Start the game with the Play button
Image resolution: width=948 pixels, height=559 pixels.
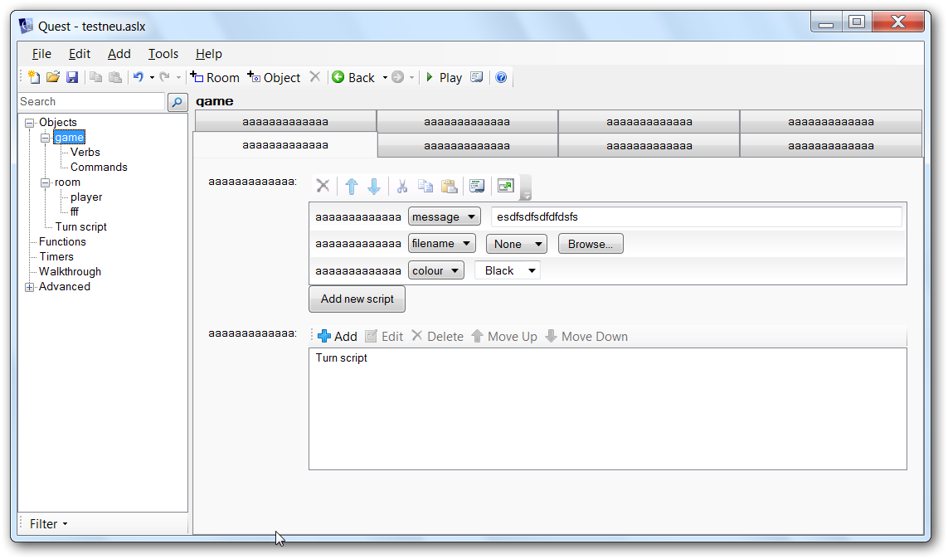(444, 77)
